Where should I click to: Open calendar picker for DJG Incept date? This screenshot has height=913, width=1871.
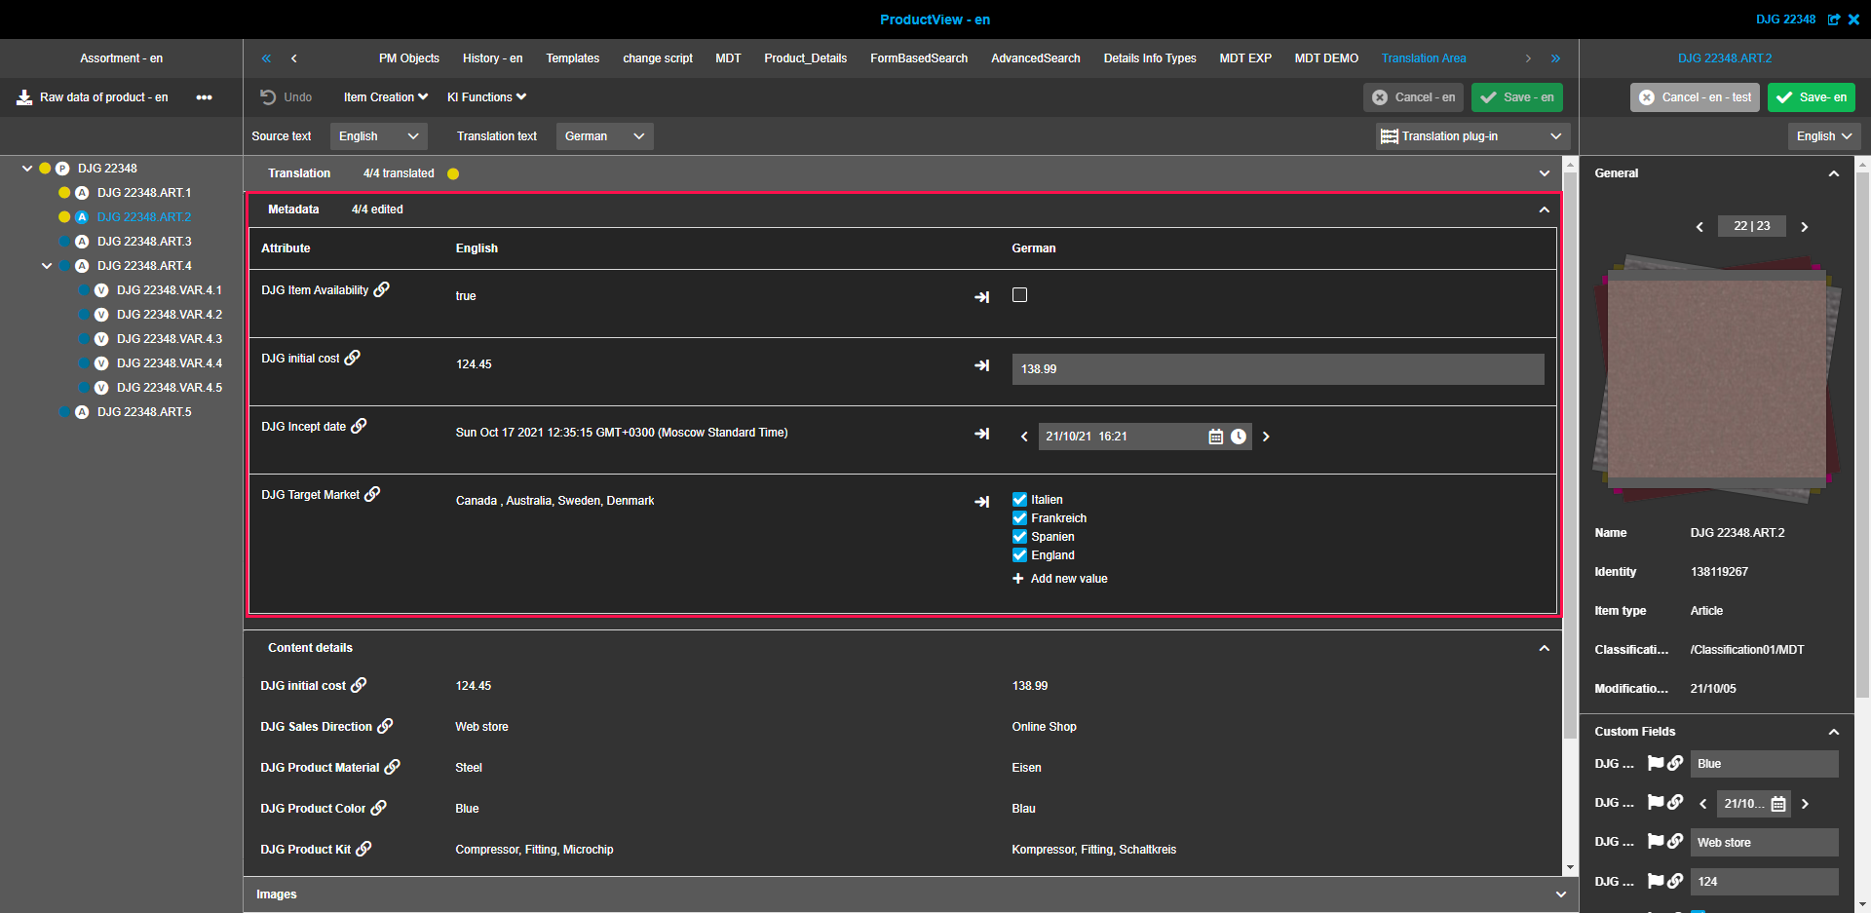1215,437
